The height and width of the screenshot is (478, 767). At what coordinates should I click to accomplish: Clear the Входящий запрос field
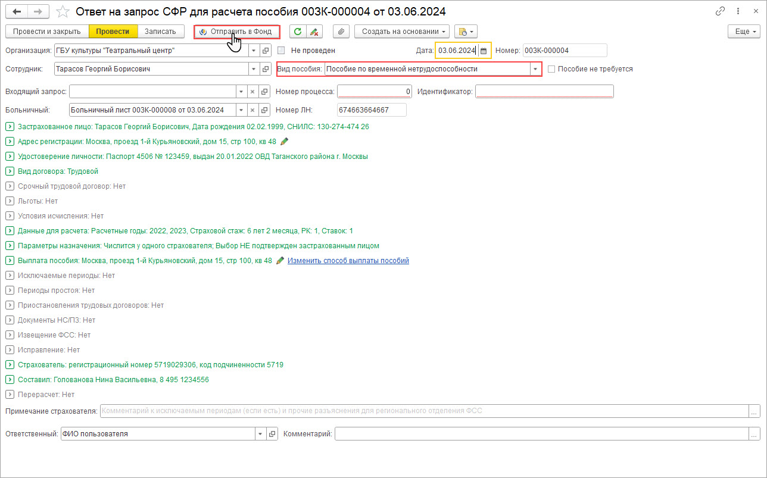[x=252, y=92]
